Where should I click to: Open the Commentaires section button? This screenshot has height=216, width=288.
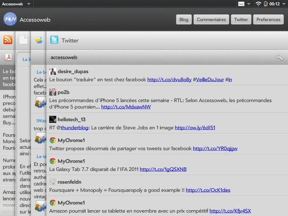(211, 19)
